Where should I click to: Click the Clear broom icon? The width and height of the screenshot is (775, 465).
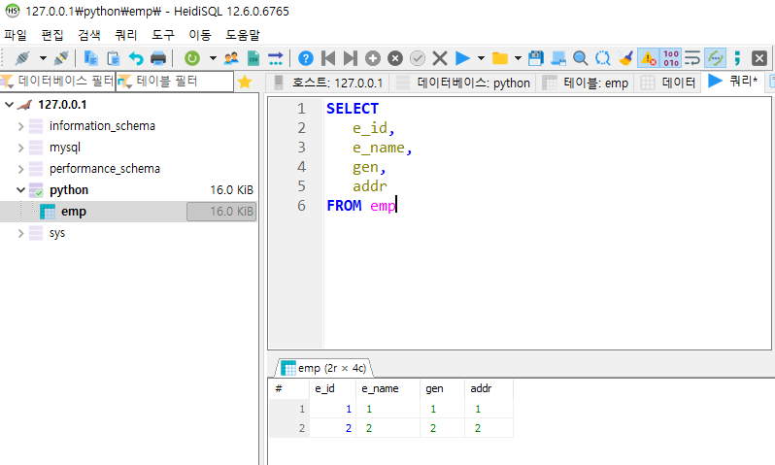[625, 58]
